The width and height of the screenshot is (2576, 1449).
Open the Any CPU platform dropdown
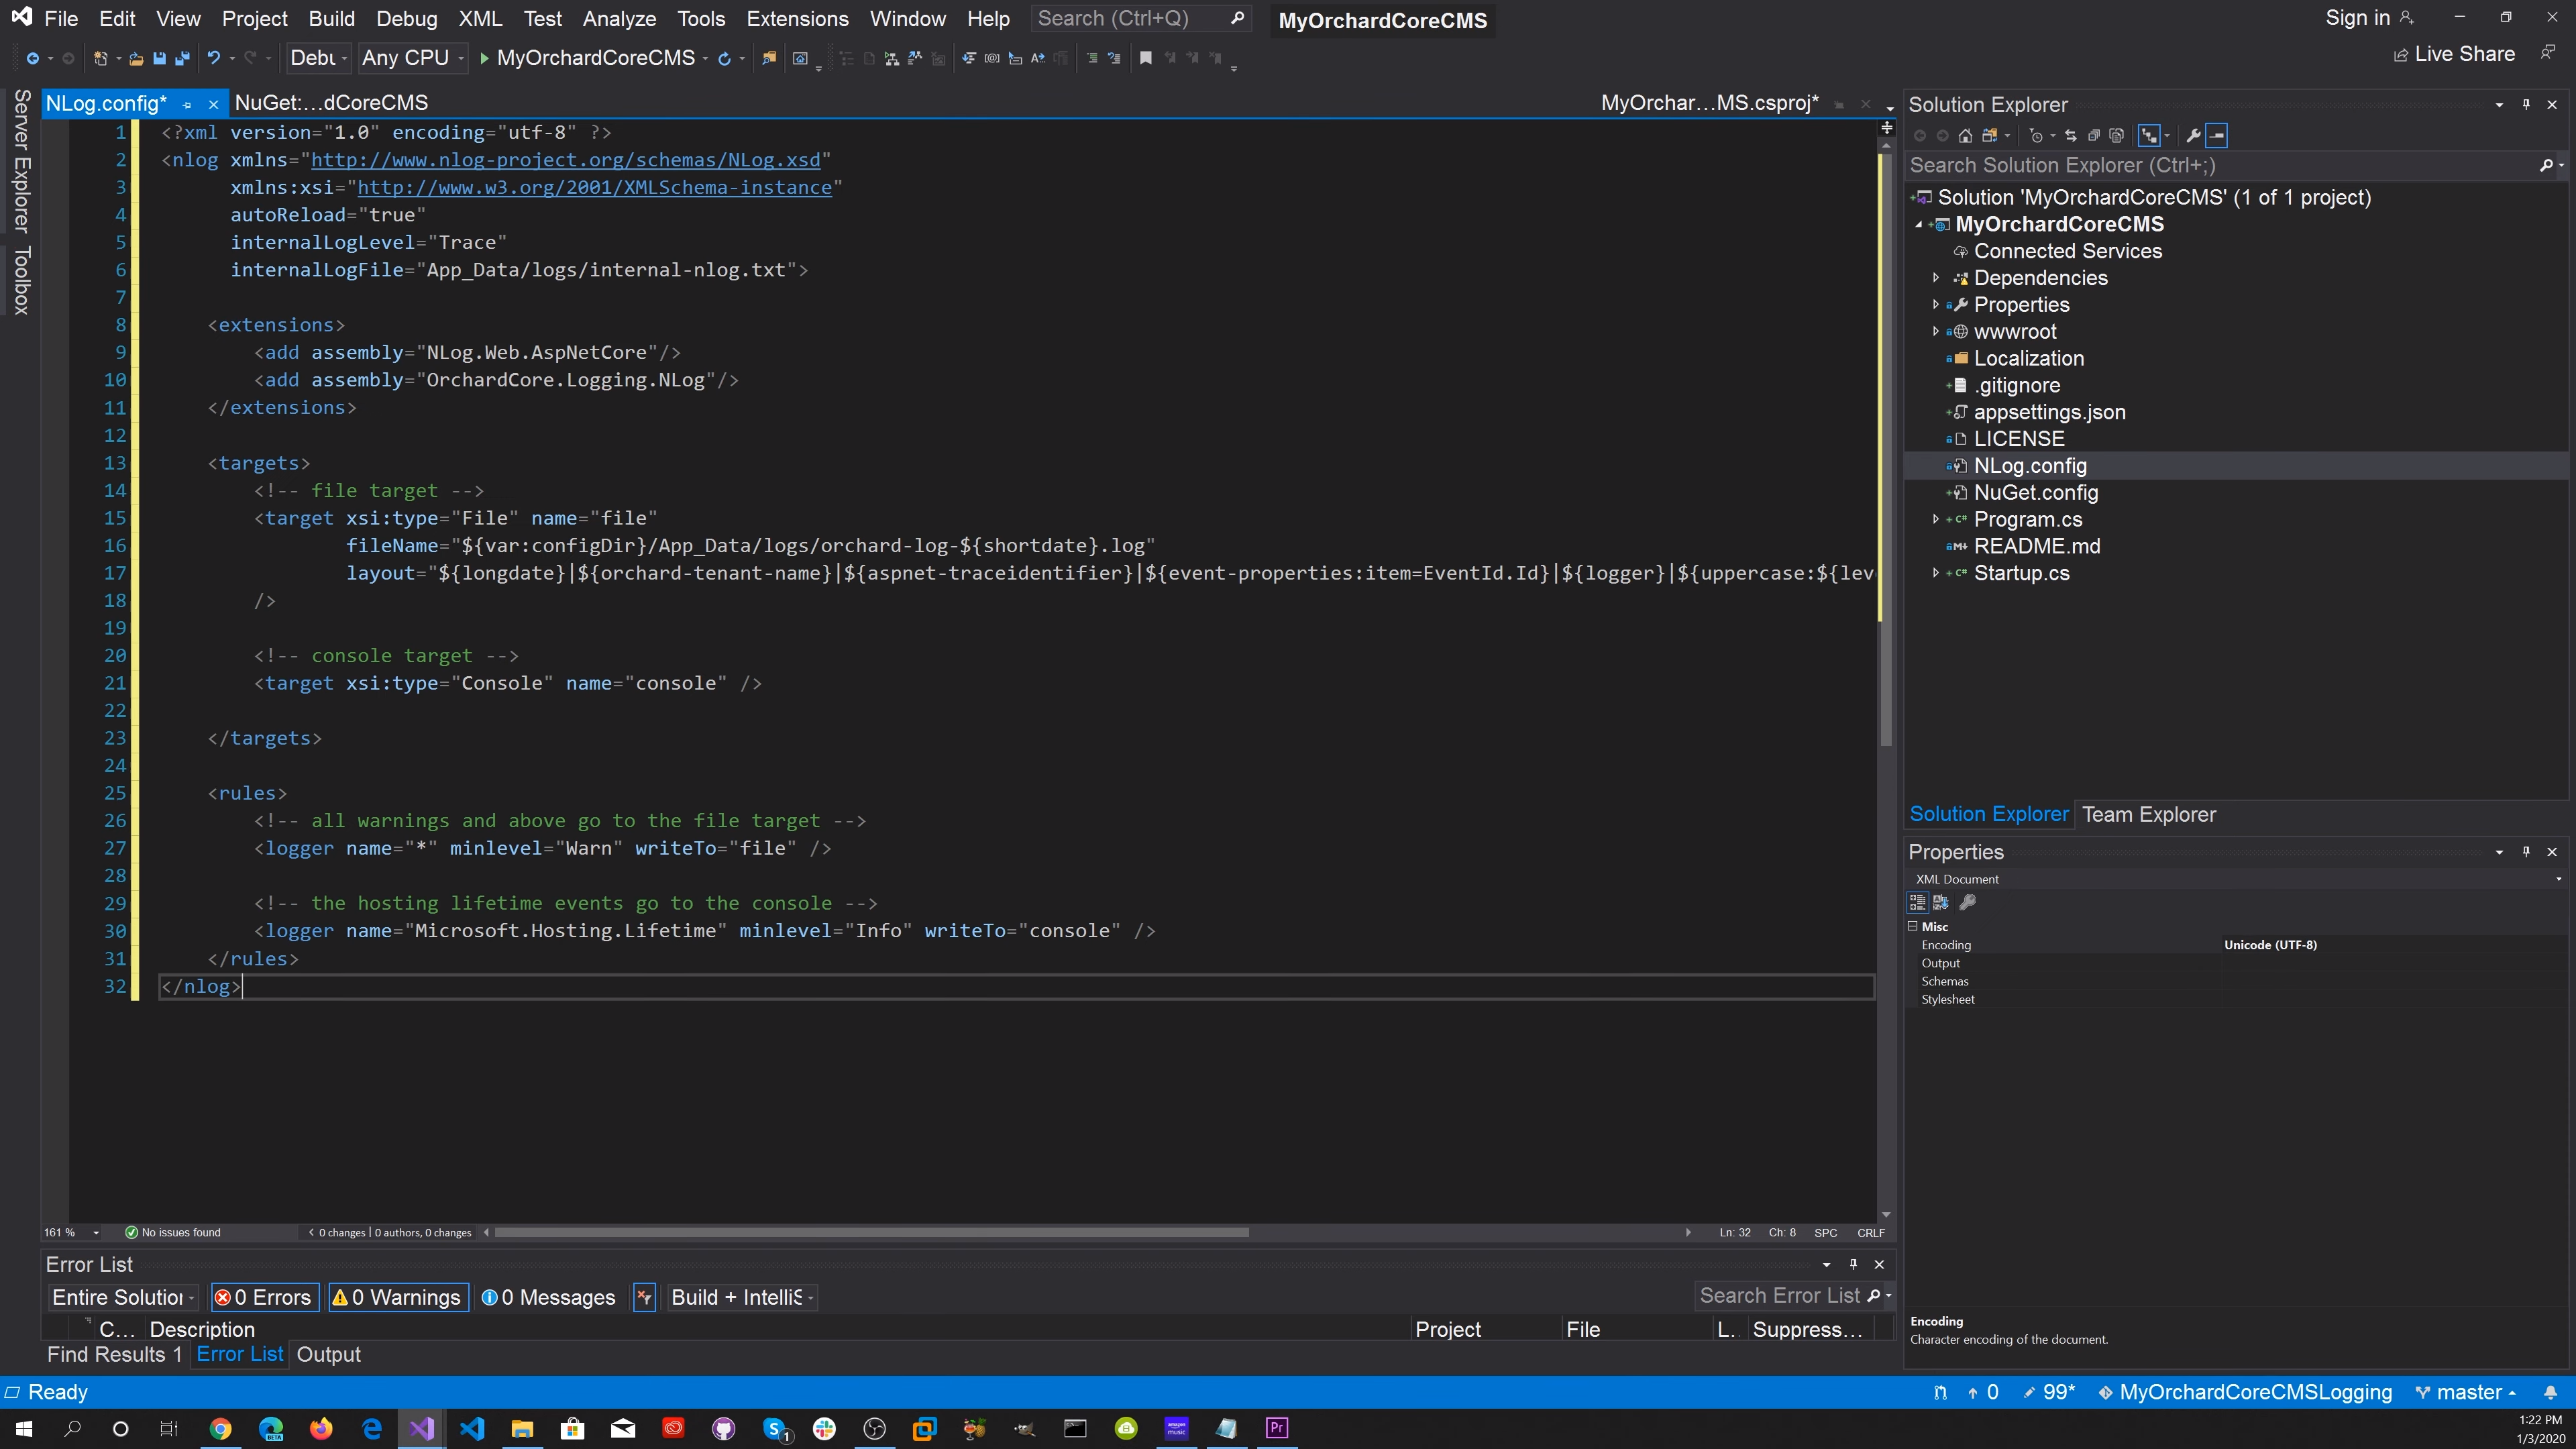413,58
